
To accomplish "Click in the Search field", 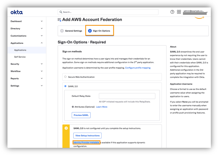I will pos(108,12).
